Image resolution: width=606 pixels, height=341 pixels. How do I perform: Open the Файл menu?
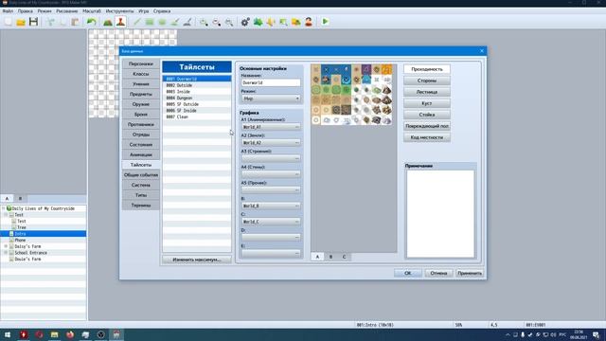tap(8, 11)
